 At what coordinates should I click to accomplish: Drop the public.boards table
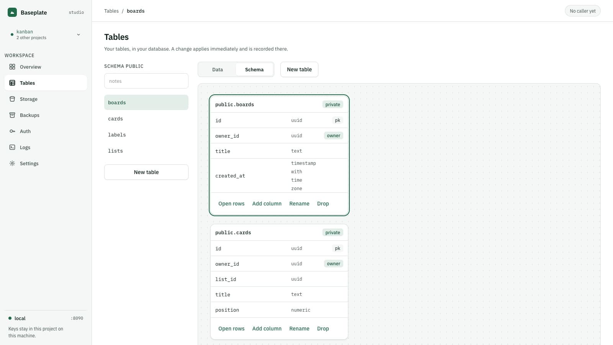pyautogui.click(x=323, y=204)
